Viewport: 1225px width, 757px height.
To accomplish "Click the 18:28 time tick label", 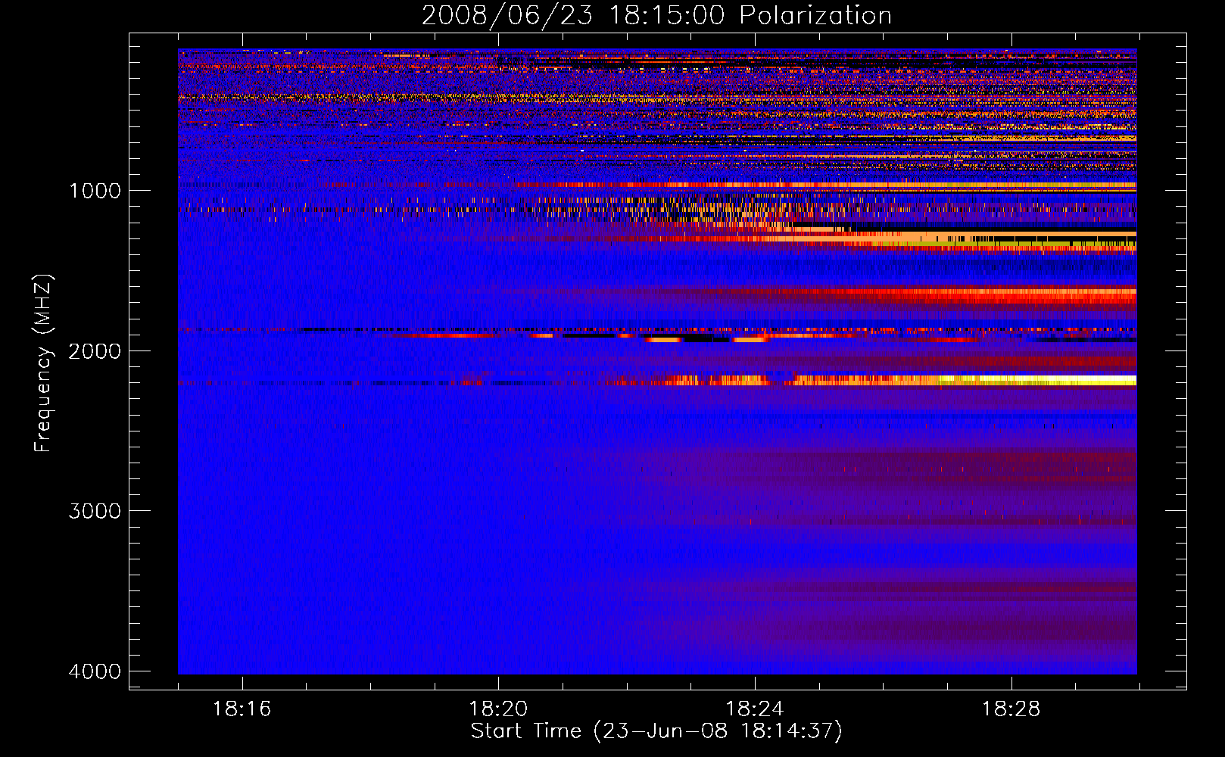I will (x=1011, y=709).
